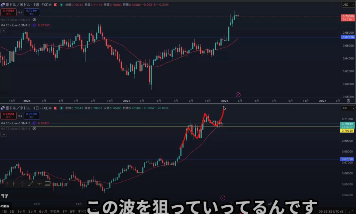This screenshot has width=356, height=214.
Task: Select the vertical line tool in floating toolbar
Action: point(14,184)
